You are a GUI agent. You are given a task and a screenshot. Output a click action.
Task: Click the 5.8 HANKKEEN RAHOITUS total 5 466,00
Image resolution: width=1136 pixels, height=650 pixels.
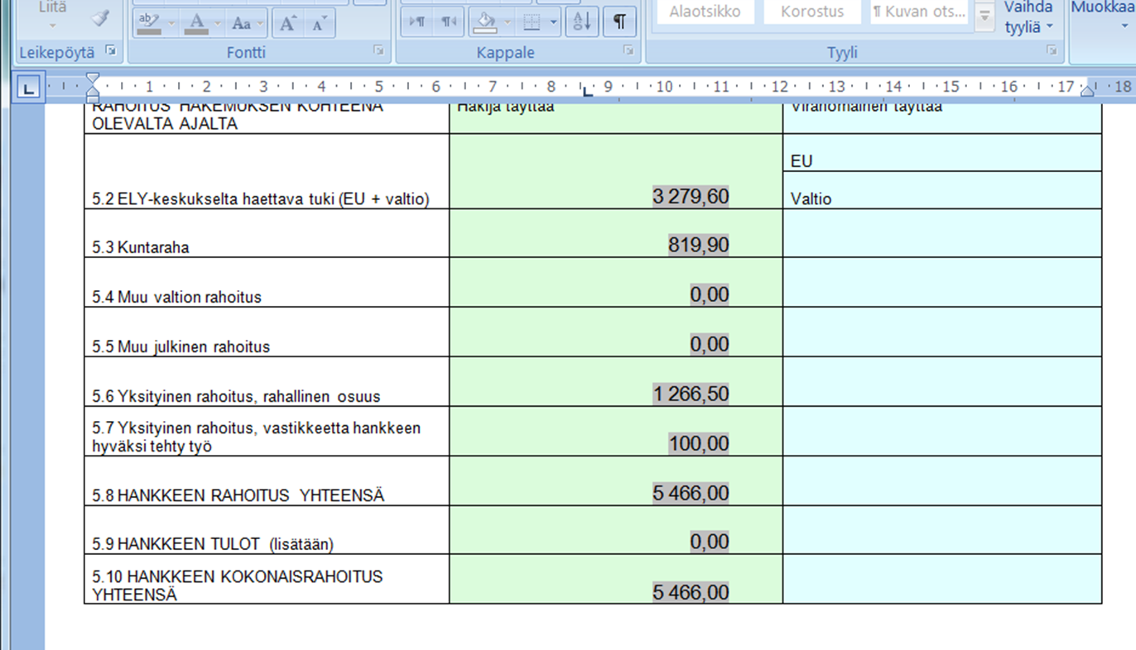691,494
